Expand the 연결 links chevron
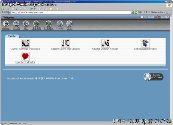Screen dimensions: 173x125 click(x=149, y=12)
